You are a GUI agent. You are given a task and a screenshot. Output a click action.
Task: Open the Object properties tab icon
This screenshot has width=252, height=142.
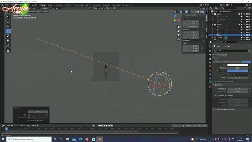pos(210,71)
